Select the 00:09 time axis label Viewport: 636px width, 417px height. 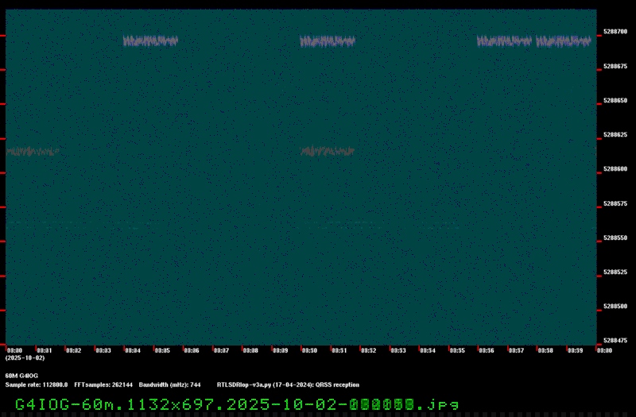(281, 350)
